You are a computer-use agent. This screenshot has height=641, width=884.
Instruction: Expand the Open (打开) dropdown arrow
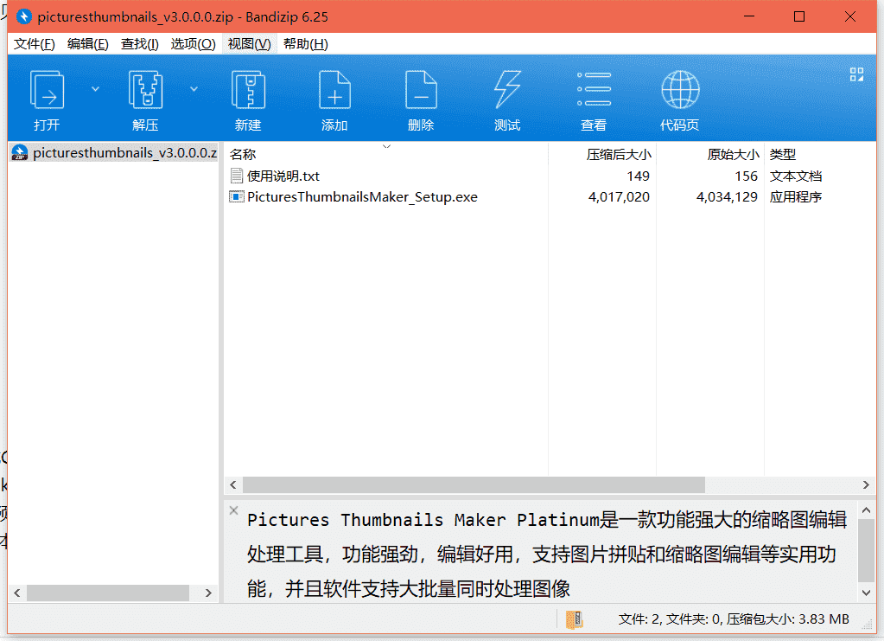pyautogui.click(x=95, y=89)
